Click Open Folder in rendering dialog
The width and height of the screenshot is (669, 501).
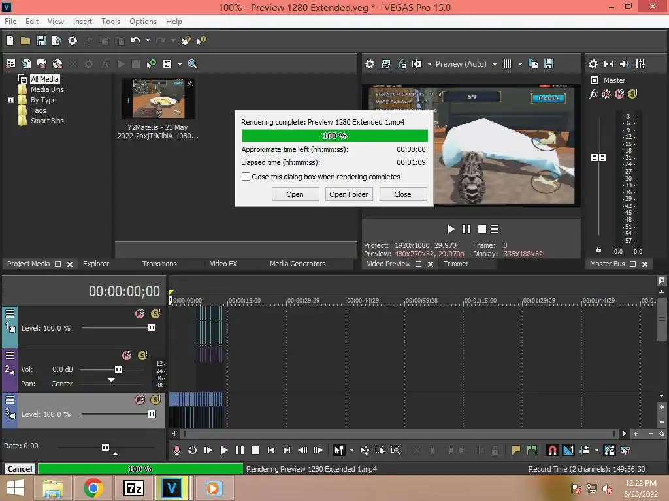[349, 194]
